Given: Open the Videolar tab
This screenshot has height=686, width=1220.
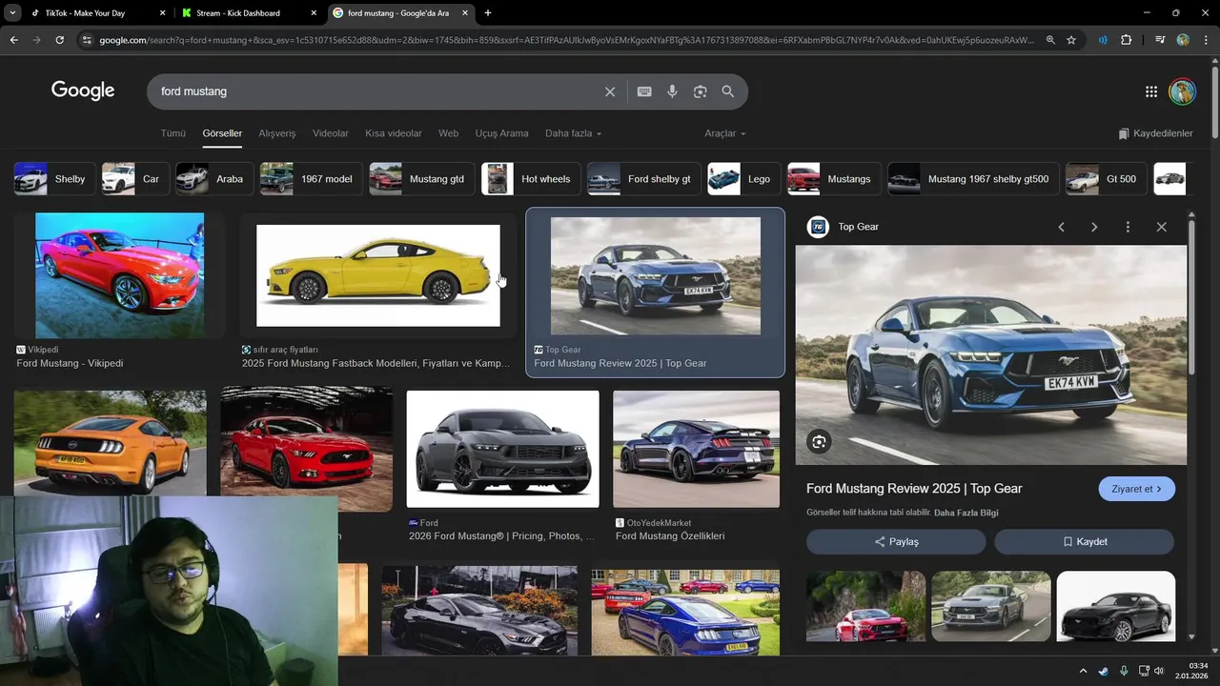Looking at the screenshot, I should click(x=331, y=133).
